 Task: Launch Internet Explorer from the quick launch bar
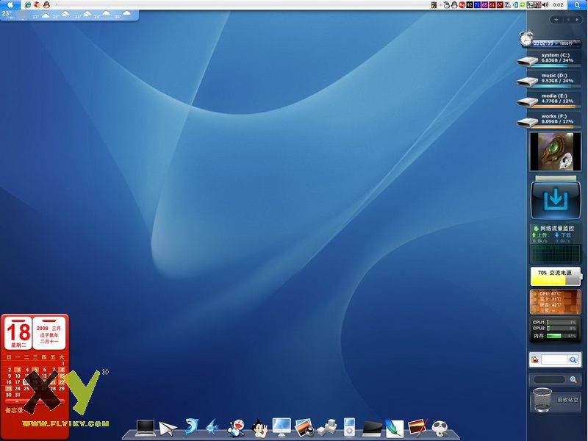[x=28, y=4]
